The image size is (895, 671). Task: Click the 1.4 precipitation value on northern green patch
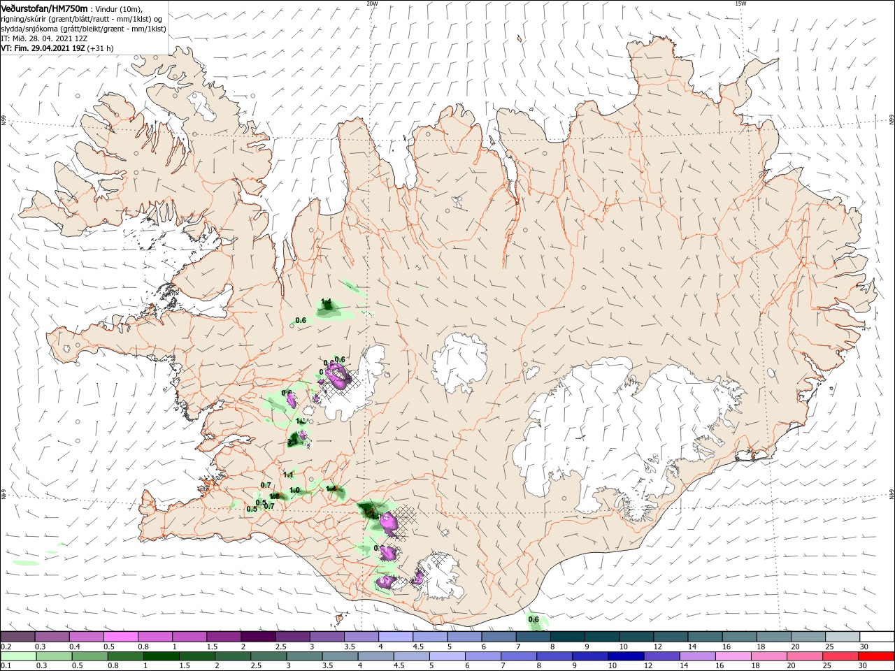pyautogui.click(x=326, y=302)
